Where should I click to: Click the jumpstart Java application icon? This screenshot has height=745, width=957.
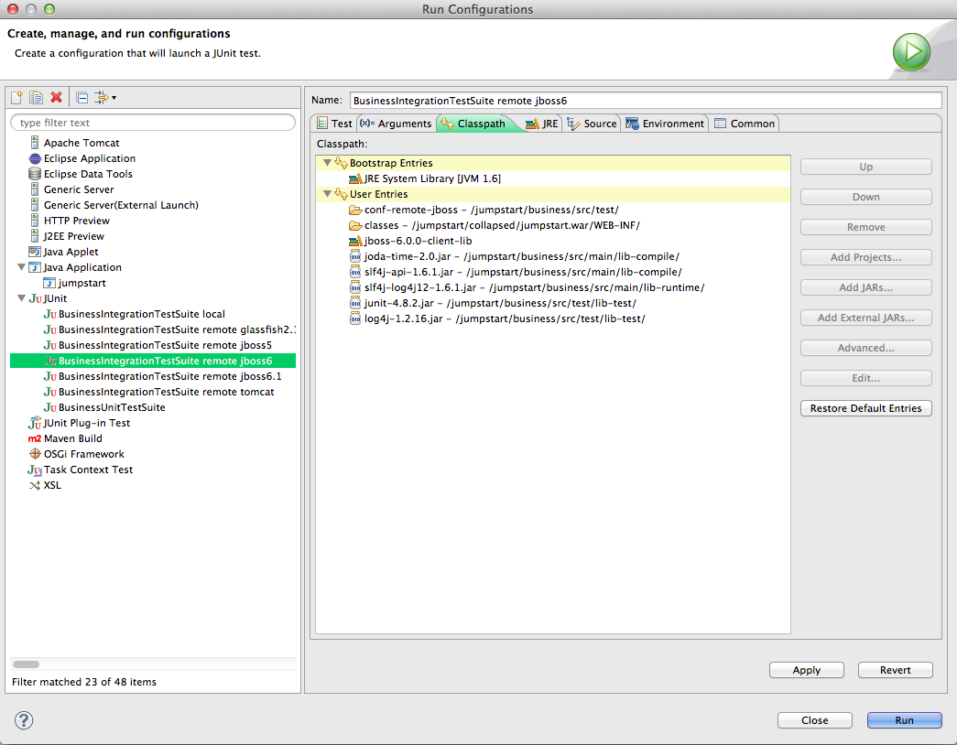pyautogui.click(x=49, y=283)
